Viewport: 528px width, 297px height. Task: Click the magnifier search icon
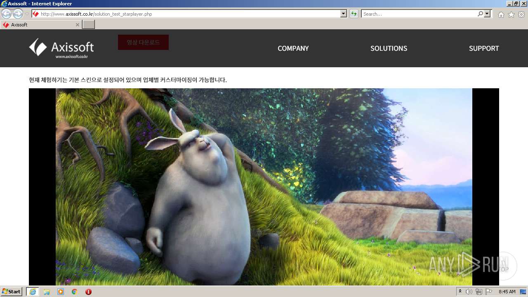pyautogui.click(x=480, y=14)
